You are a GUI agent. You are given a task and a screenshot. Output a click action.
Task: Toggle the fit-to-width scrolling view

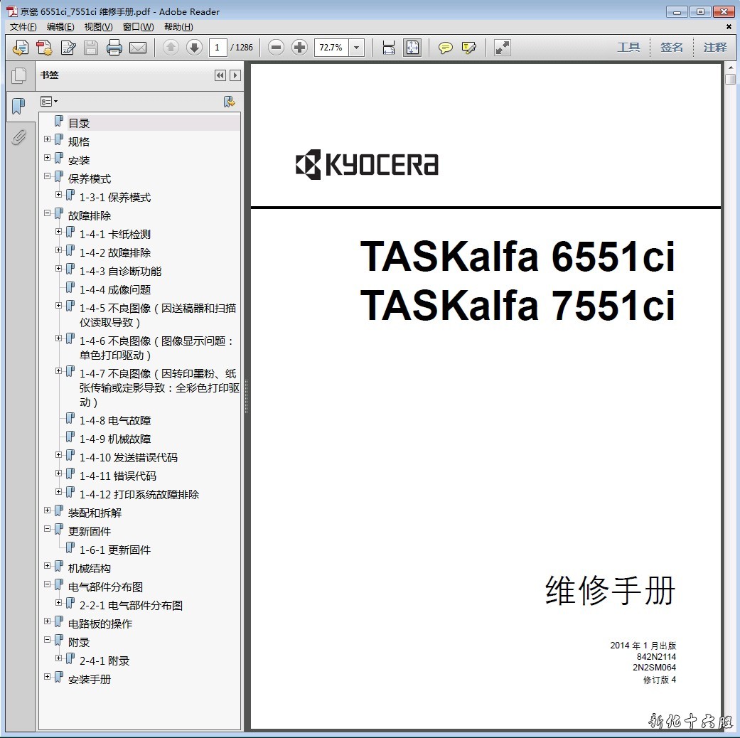point(389,48)
